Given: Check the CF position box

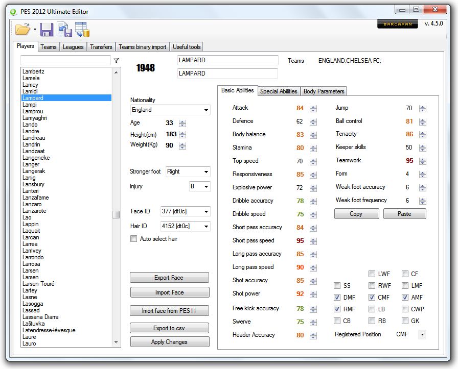Looking at the screenshot, I should (405, 274).
